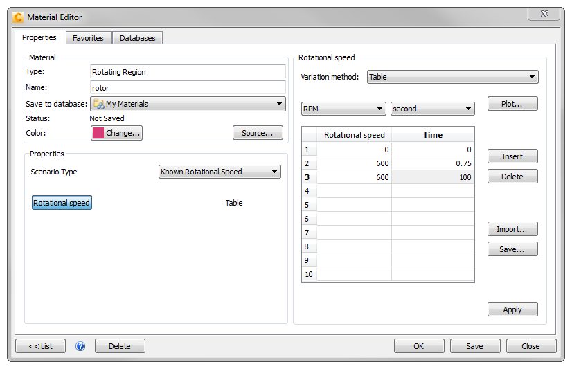Expand the Variation method dropdown

tap(452, 77)
